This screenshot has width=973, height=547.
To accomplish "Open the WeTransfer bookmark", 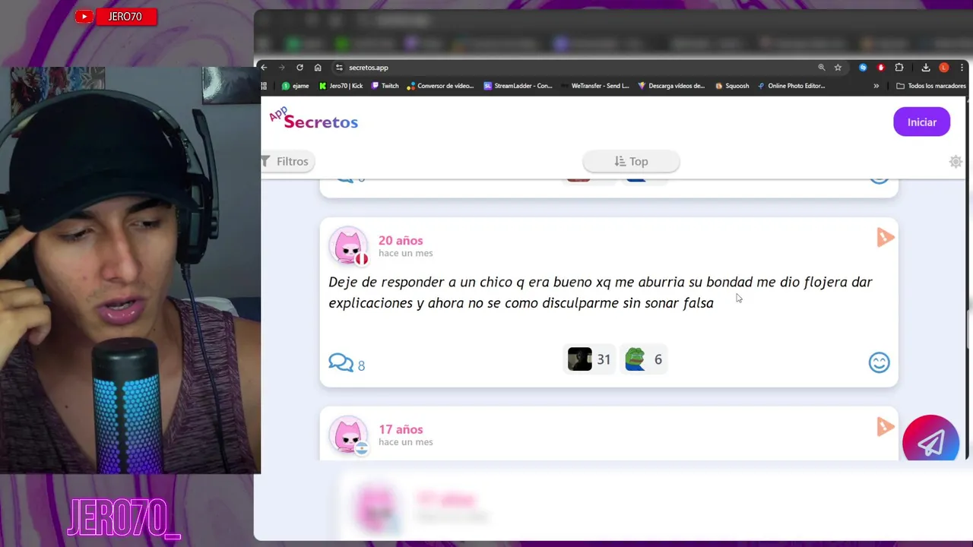I will (595, 86).
